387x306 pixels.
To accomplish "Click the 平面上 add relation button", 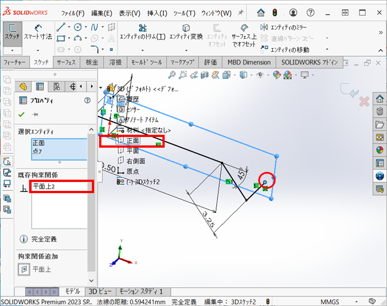I will [24, 270].
